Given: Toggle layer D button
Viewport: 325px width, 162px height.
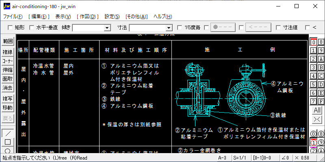Looking at the screenshot, I should pyautogui.click(x=321, y=85).
